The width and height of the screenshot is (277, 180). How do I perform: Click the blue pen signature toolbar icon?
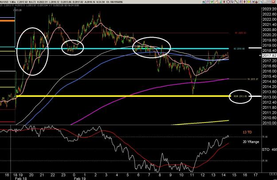pos(253,2)
